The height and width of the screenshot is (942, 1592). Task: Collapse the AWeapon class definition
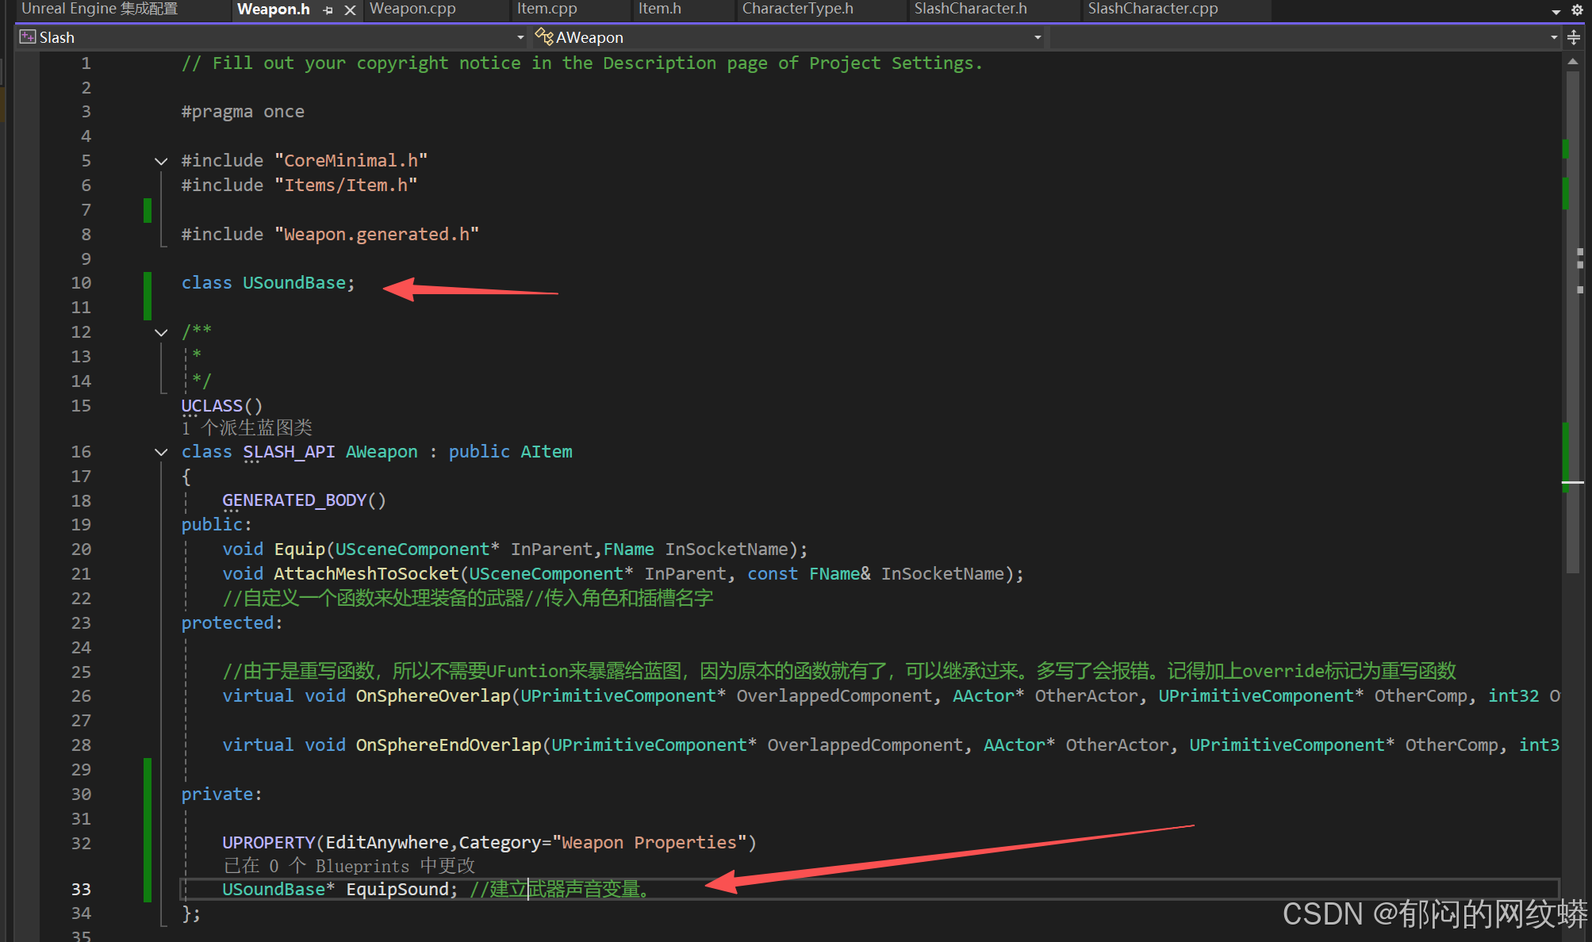[161, 452]
